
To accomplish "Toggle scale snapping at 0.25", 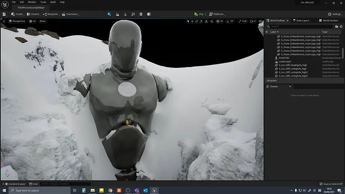I will [x=242, y=21].
